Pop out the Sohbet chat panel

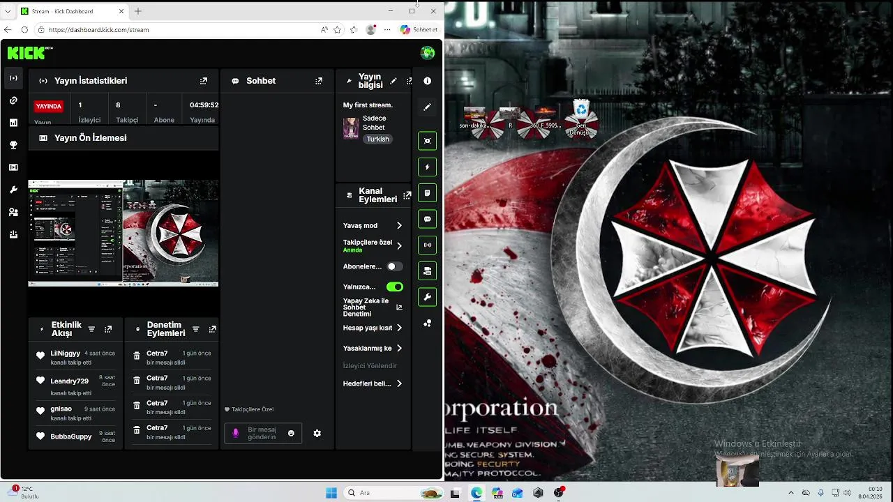pos(319,81)
